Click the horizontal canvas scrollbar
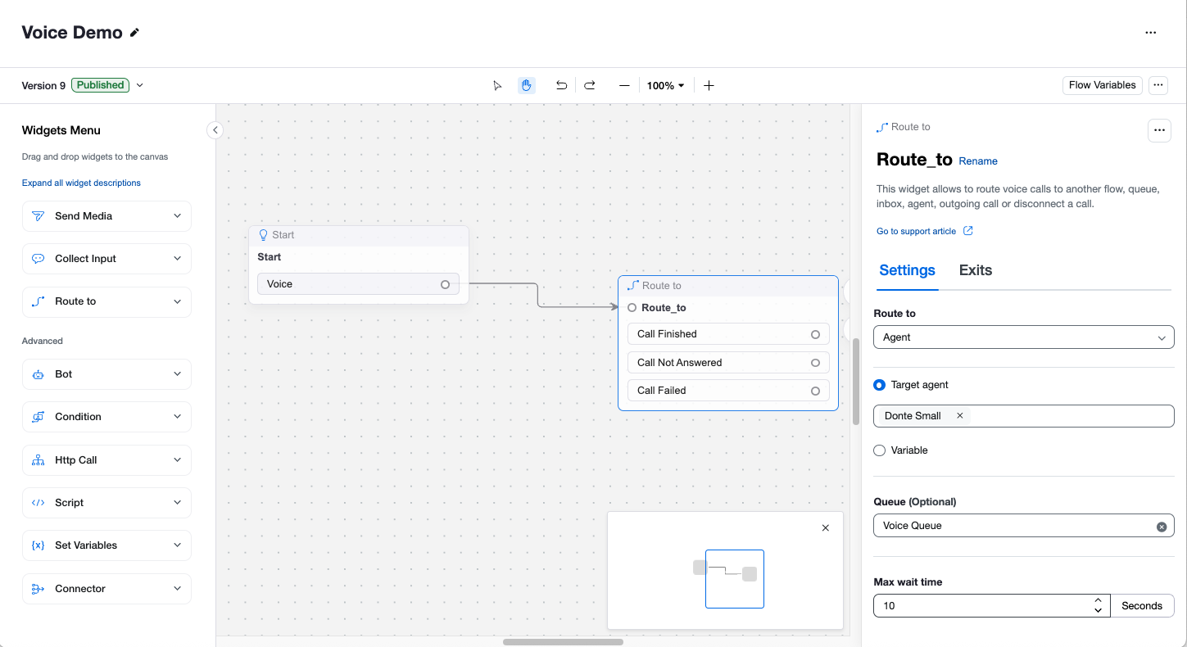The image size is (1187, 647). [x=563, y=642]
